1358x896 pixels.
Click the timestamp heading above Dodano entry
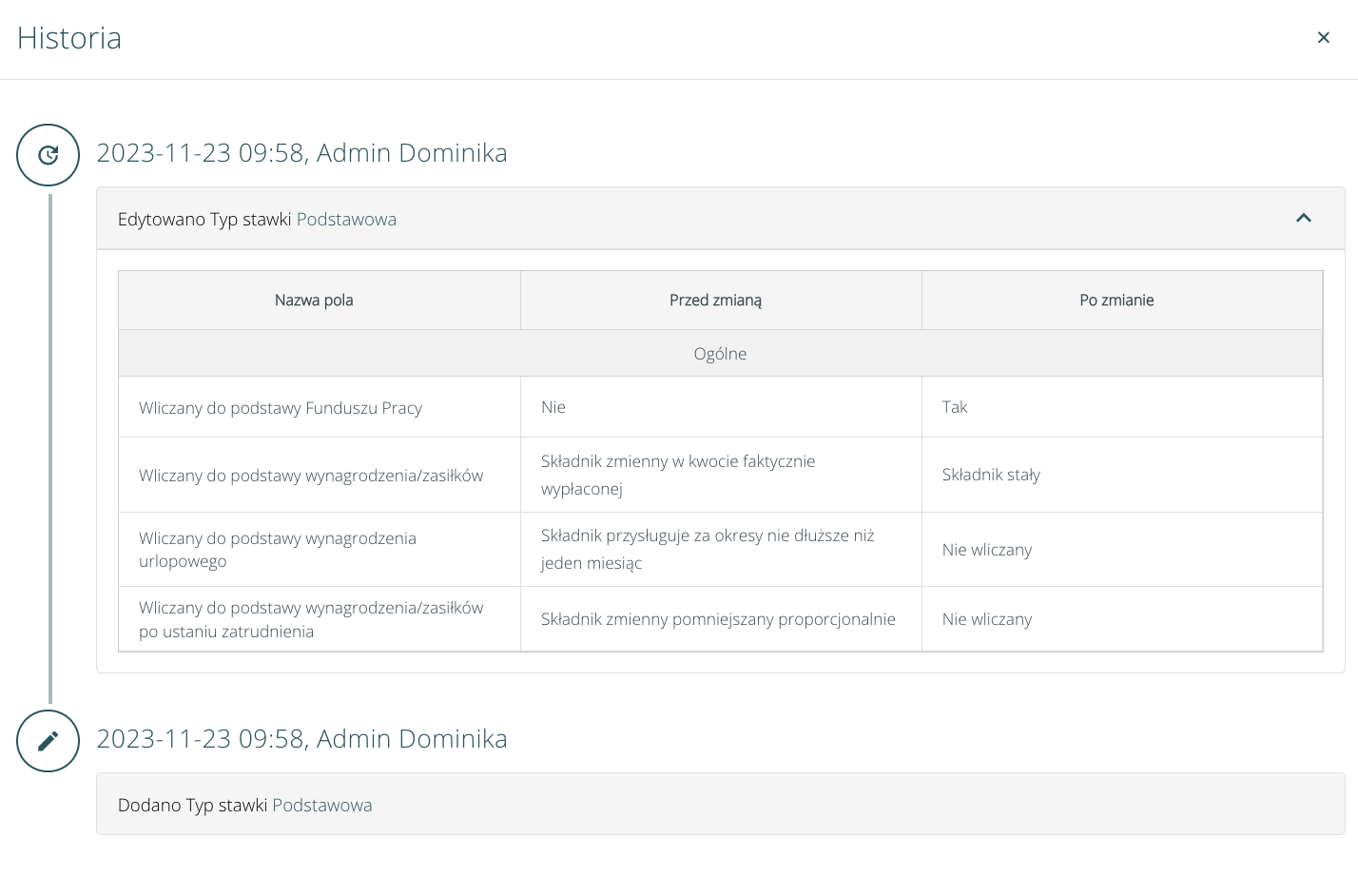click(x=301, y=739)
